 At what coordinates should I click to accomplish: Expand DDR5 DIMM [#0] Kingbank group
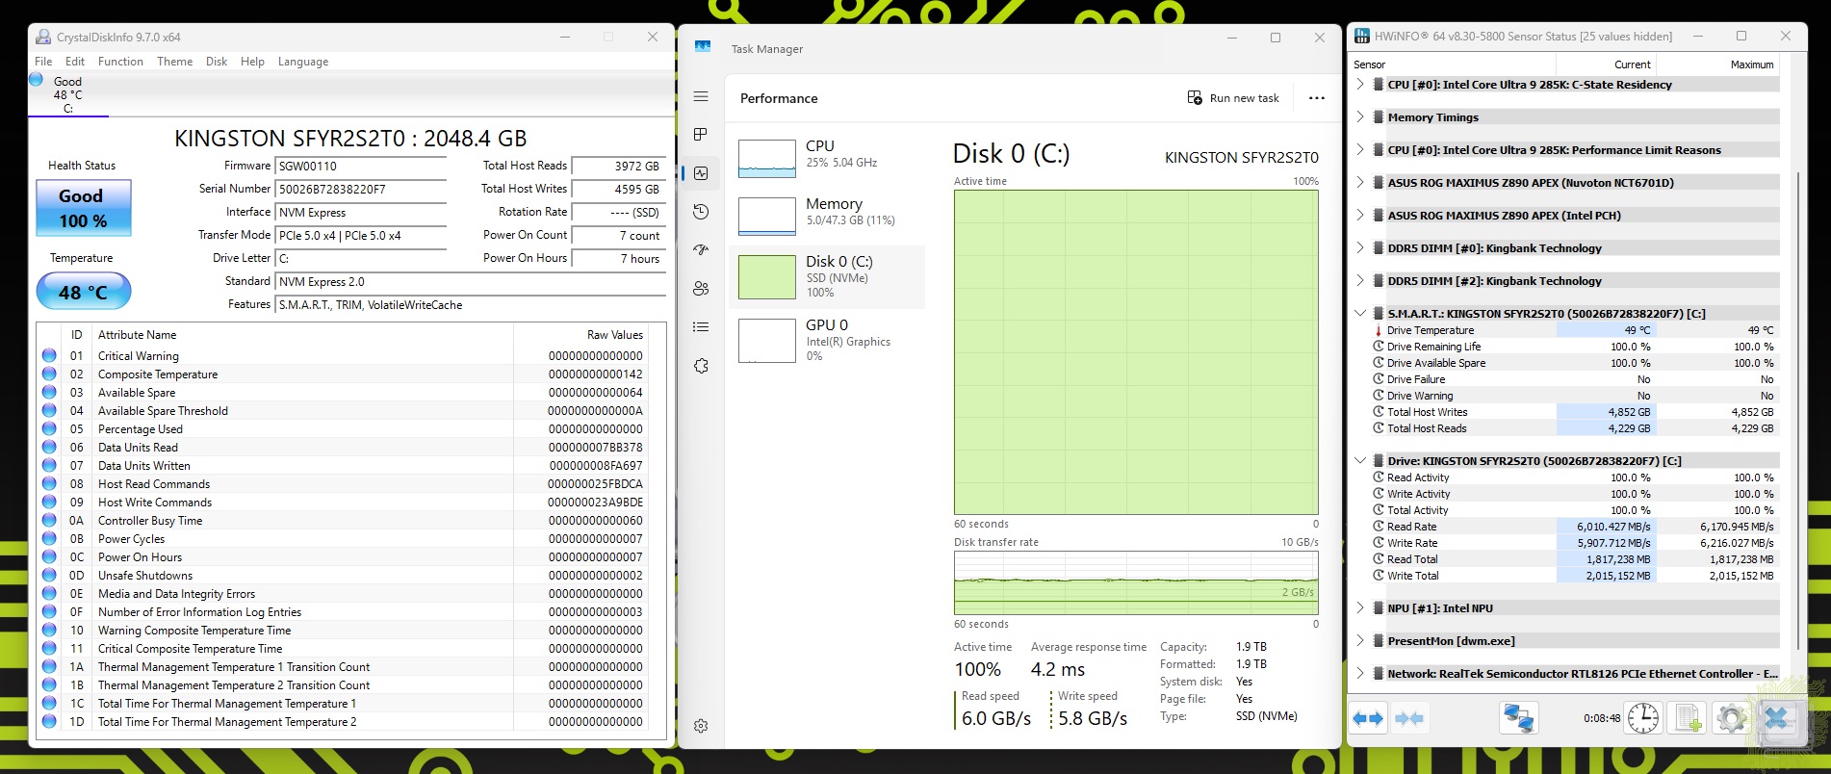1360,248
